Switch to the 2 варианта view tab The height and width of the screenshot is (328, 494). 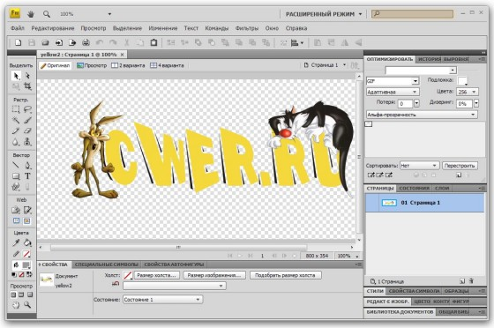[x=128, y=65]
